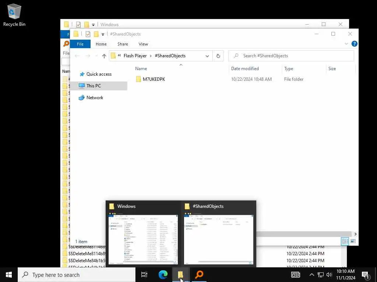The height and width of the screenshot is (282, 377).
Task: Click the File Explorer taskbar icon
Action: [x=180, y=275]
